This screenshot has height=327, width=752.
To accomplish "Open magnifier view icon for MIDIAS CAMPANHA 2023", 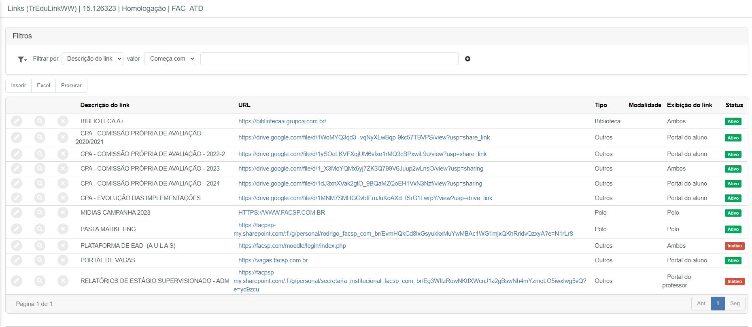I will pos(40,213).
